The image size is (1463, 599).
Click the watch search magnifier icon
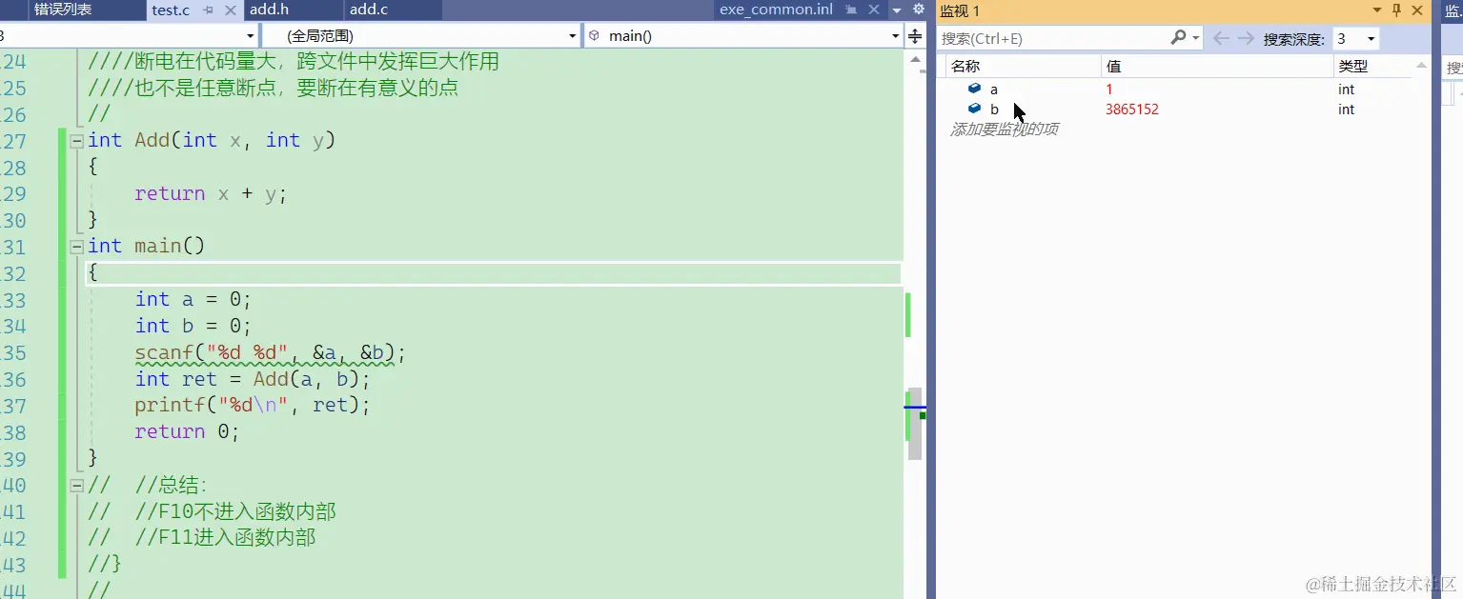coord(1179,38)
